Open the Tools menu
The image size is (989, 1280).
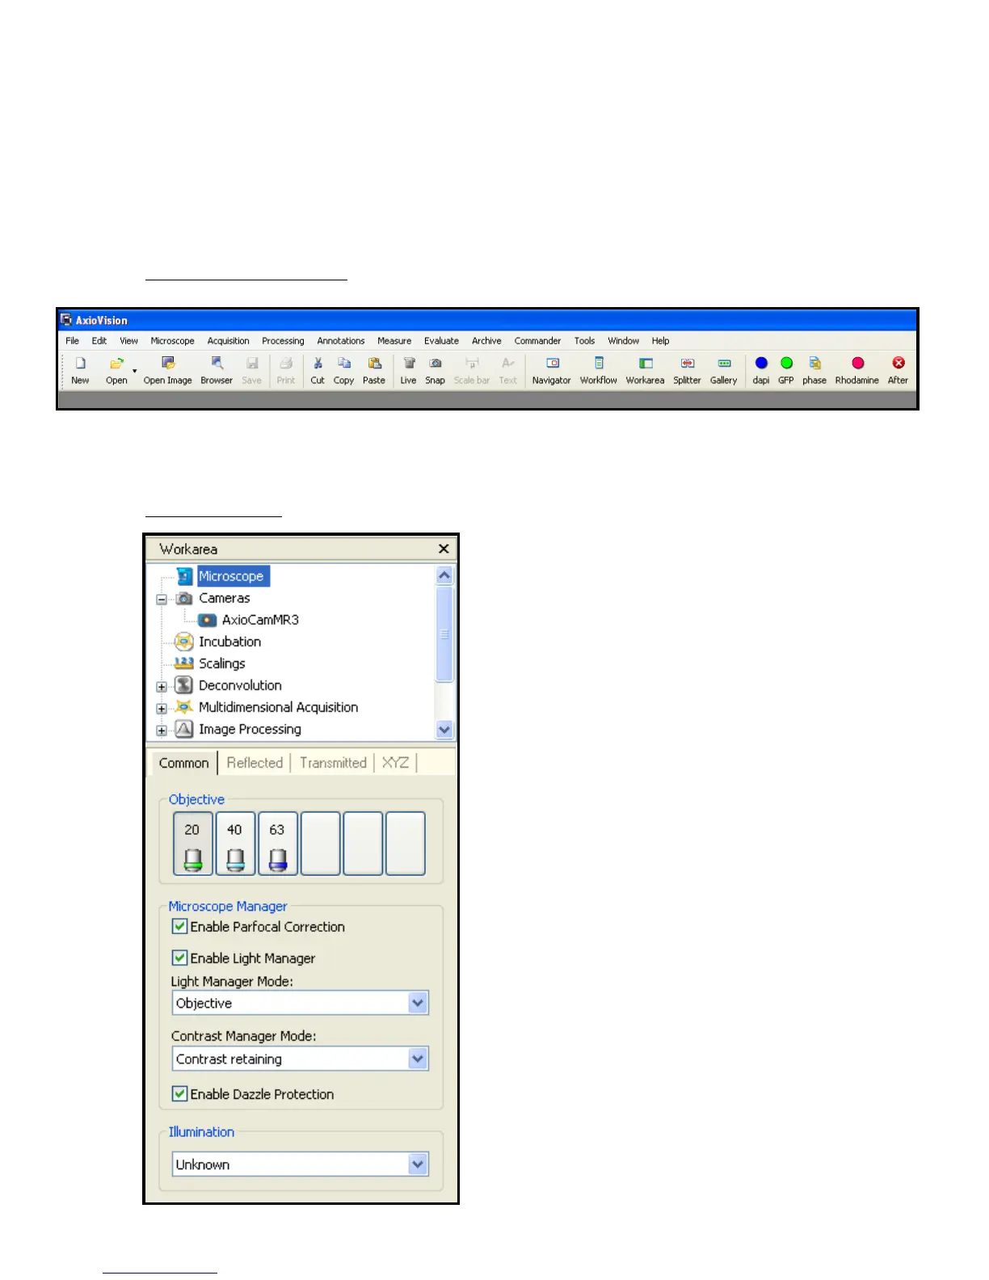click(x=584, y=341)
